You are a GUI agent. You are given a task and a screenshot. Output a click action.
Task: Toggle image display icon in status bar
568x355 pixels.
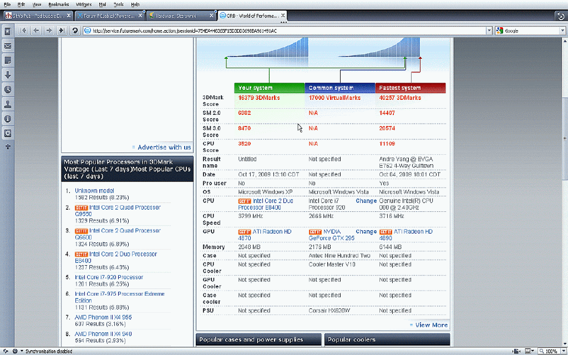point(528,351)
